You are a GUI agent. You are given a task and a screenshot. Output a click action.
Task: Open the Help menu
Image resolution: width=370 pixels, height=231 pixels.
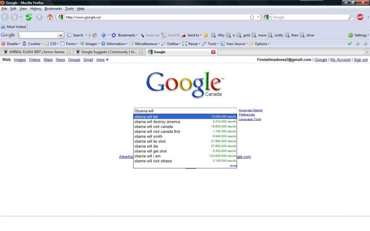(81, 9)
